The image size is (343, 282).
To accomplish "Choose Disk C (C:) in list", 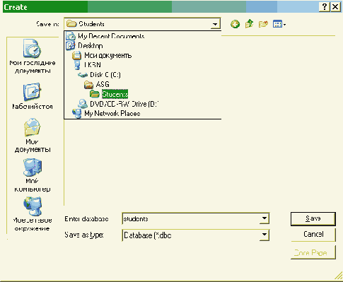I will tap(99, 75).
